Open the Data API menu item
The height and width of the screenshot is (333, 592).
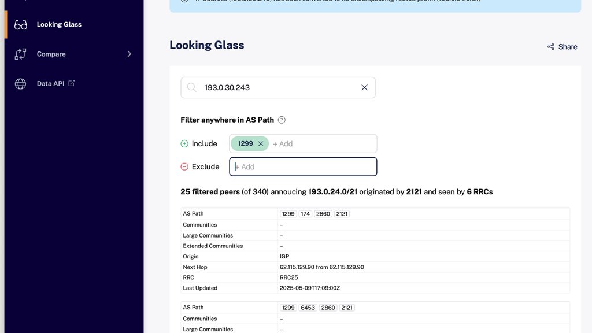[x=50, y=84]
